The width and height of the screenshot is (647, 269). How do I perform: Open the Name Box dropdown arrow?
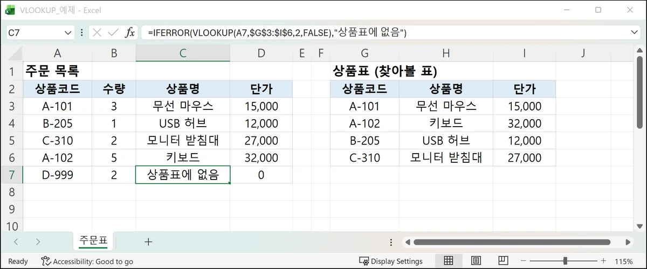pos(68,33)
